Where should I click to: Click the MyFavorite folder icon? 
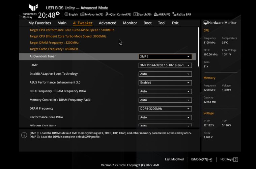pyautogui.click(x=82, y=14)
